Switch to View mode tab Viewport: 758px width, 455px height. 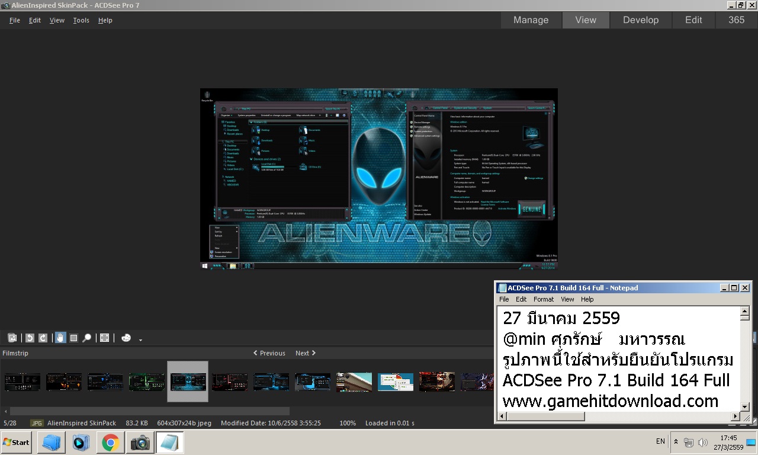coord(586,20)
